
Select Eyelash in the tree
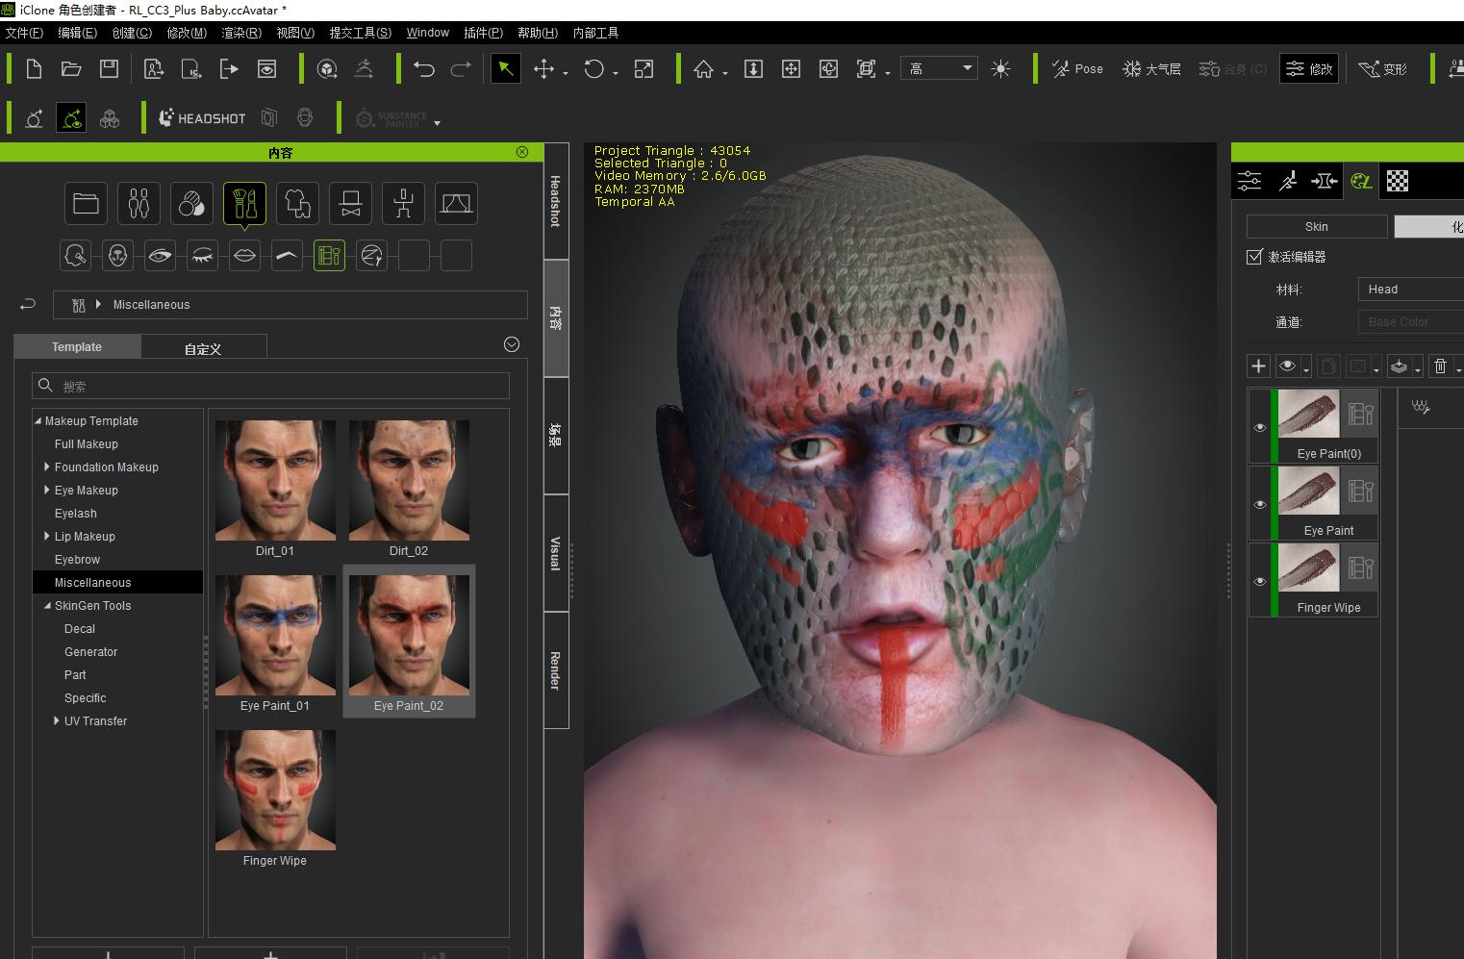pos(76,513)
